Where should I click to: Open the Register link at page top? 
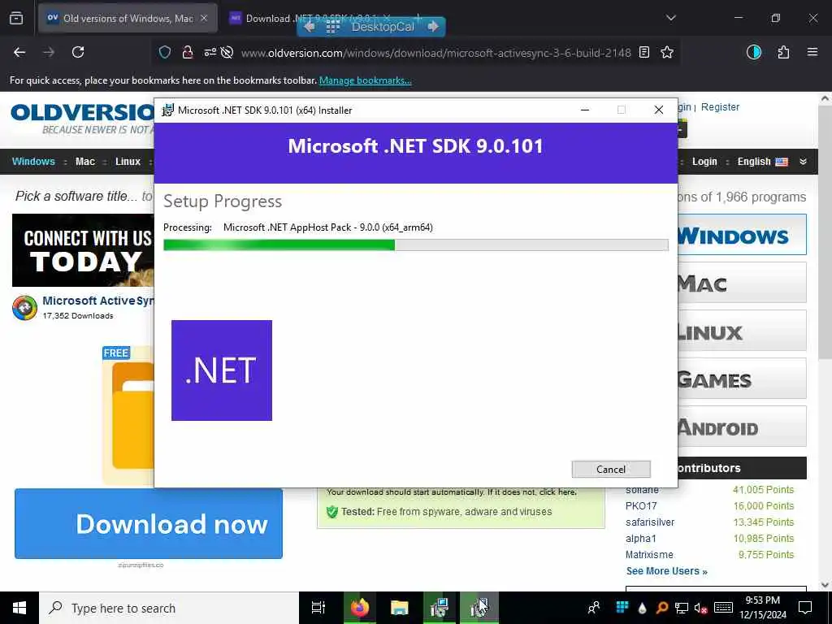[720, 107]
